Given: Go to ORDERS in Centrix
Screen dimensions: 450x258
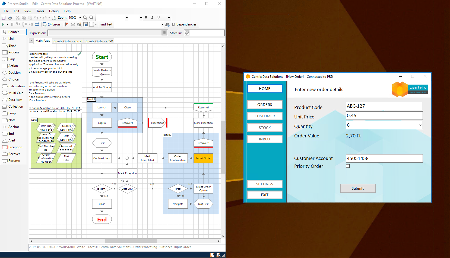Looking at the screenshot, I should click(x=265, y=105).
